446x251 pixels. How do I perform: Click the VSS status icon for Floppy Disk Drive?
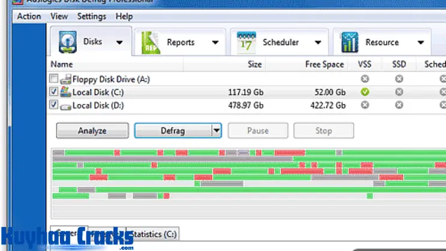click(x=365, y=79)
